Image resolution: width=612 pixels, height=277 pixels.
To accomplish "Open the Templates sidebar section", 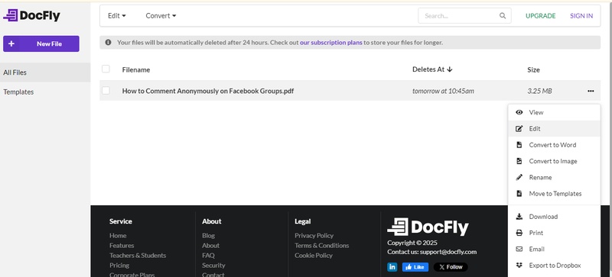I will point(45,92).
